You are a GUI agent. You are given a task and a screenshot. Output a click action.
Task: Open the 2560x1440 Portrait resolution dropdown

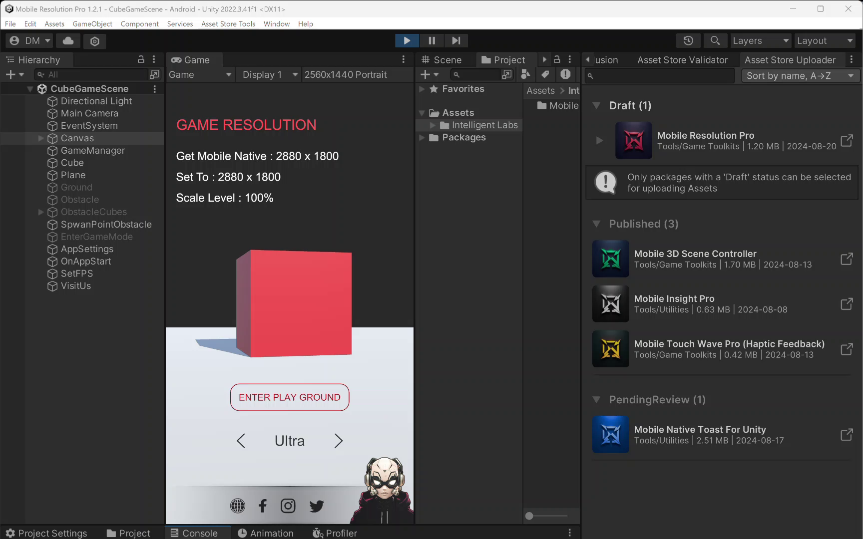(x=357, y=74)
